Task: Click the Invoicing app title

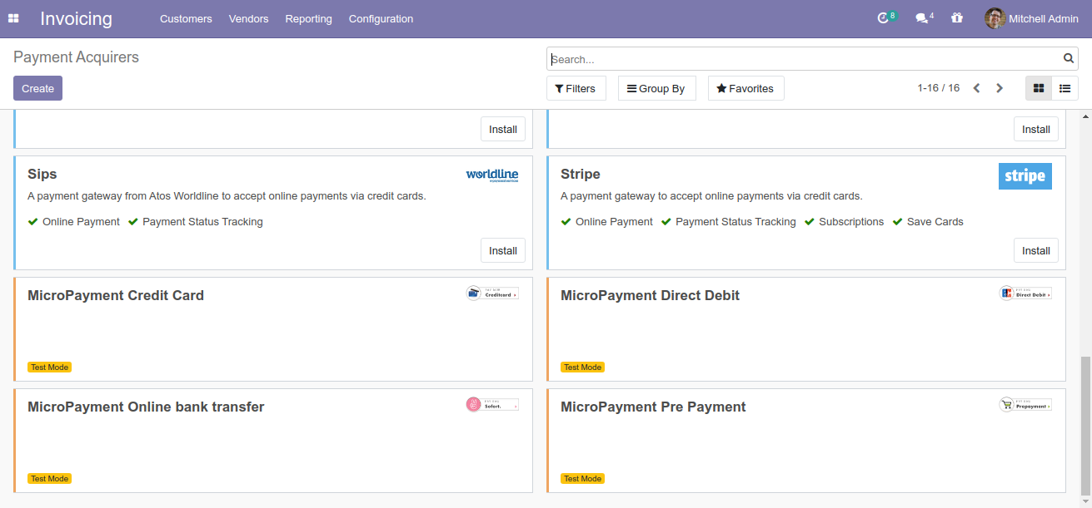Action: point(76,18)
